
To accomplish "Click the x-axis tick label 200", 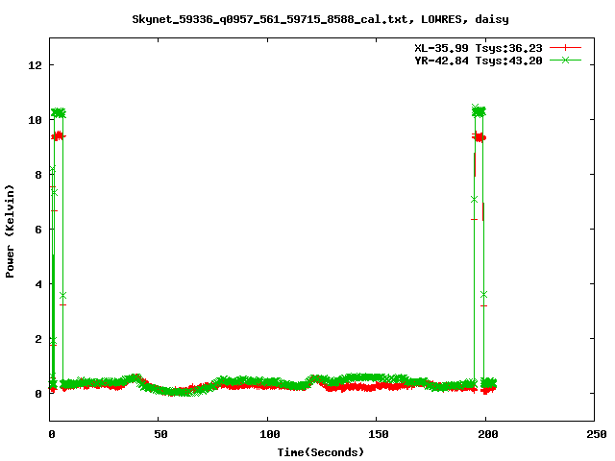I will point(487,434).
